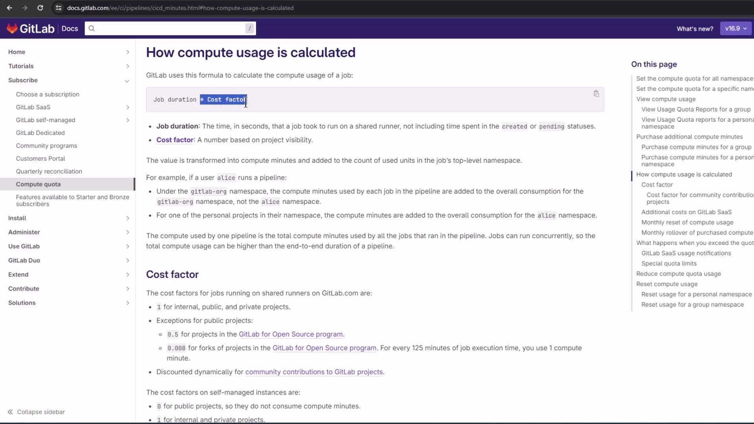The width and height of the screenshot is (754, 424).
Task: Click the Collapse sidebar double-arrow icon
Action: coord(10,412)
